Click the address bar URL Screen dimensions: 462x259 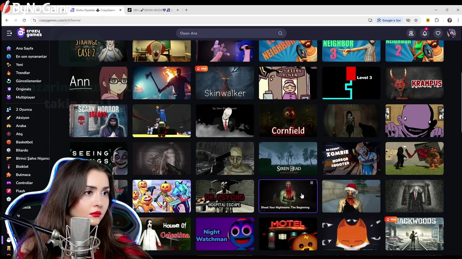60,20
